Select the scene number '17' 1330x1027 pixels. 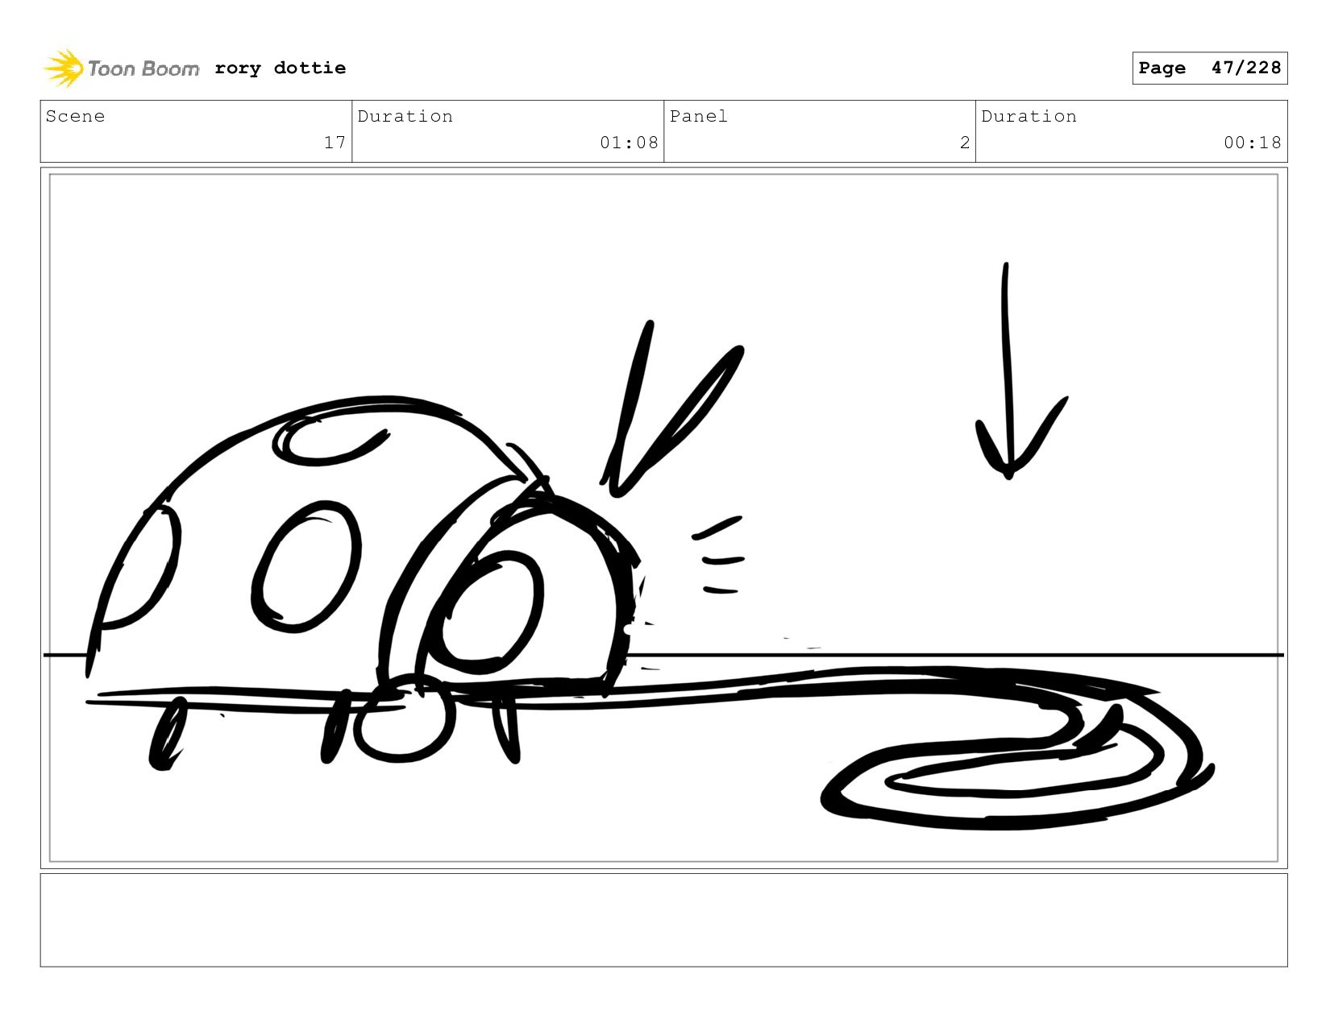click(335, 143)
